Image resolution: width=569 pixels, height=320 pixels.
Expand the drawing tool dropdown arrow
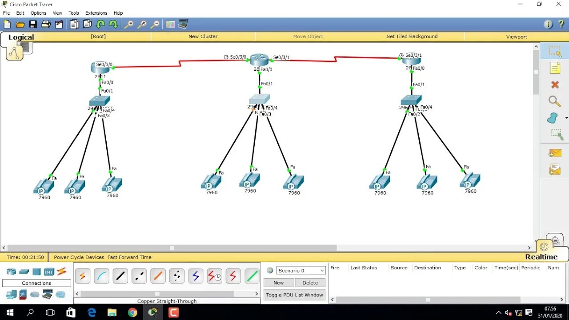pos(566,118)
